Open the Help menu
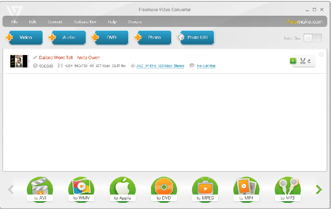Image resolution: width=331 pixels, height=209 pixels. [112, 22]
